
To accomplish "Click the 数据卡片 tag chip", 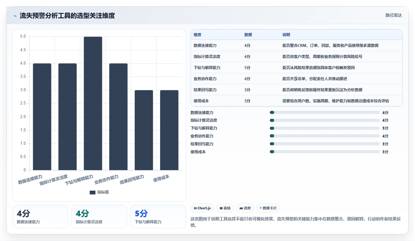I will tap(268, 208).
